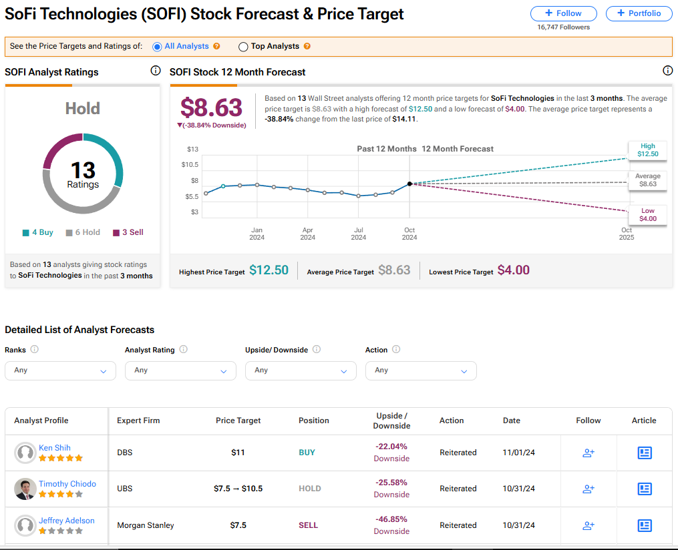Select the Top Analysts radio button
This screenshot has height=550, width=678.
pyautogui.click(x=243, y=47)
